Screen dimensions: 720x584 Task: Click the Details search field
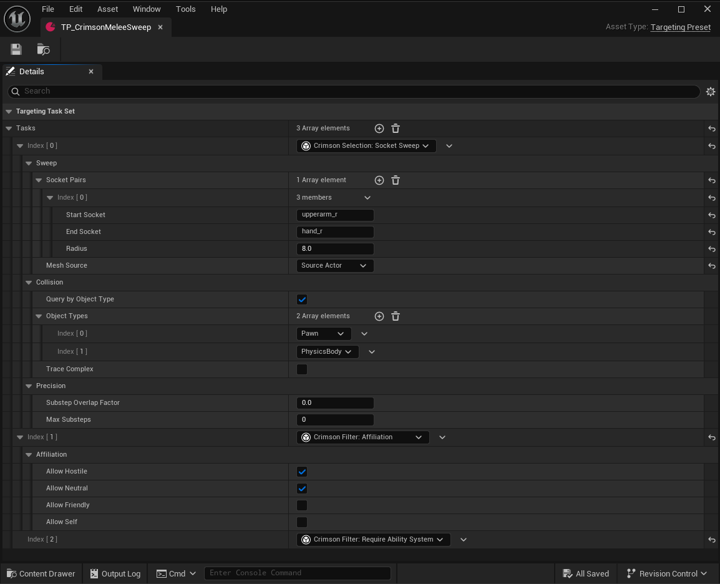(x=354, y=91)
